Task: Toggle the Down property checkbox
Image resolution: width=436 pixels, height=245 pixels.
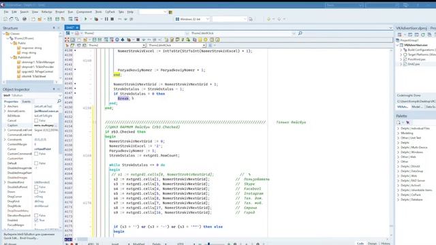Action: click(36, 192)
